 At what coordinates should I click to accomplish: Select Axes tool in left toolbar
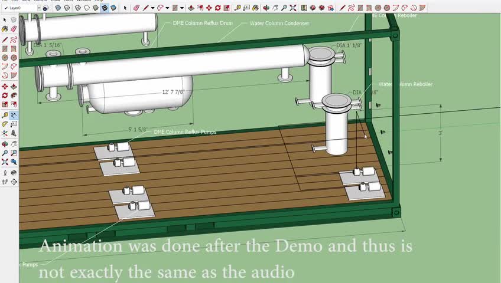pos(5,133)
